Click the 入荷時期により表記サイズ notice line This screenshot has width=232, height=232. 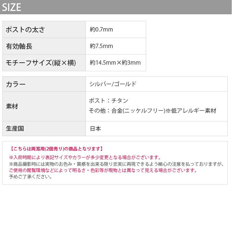point(85,157)
